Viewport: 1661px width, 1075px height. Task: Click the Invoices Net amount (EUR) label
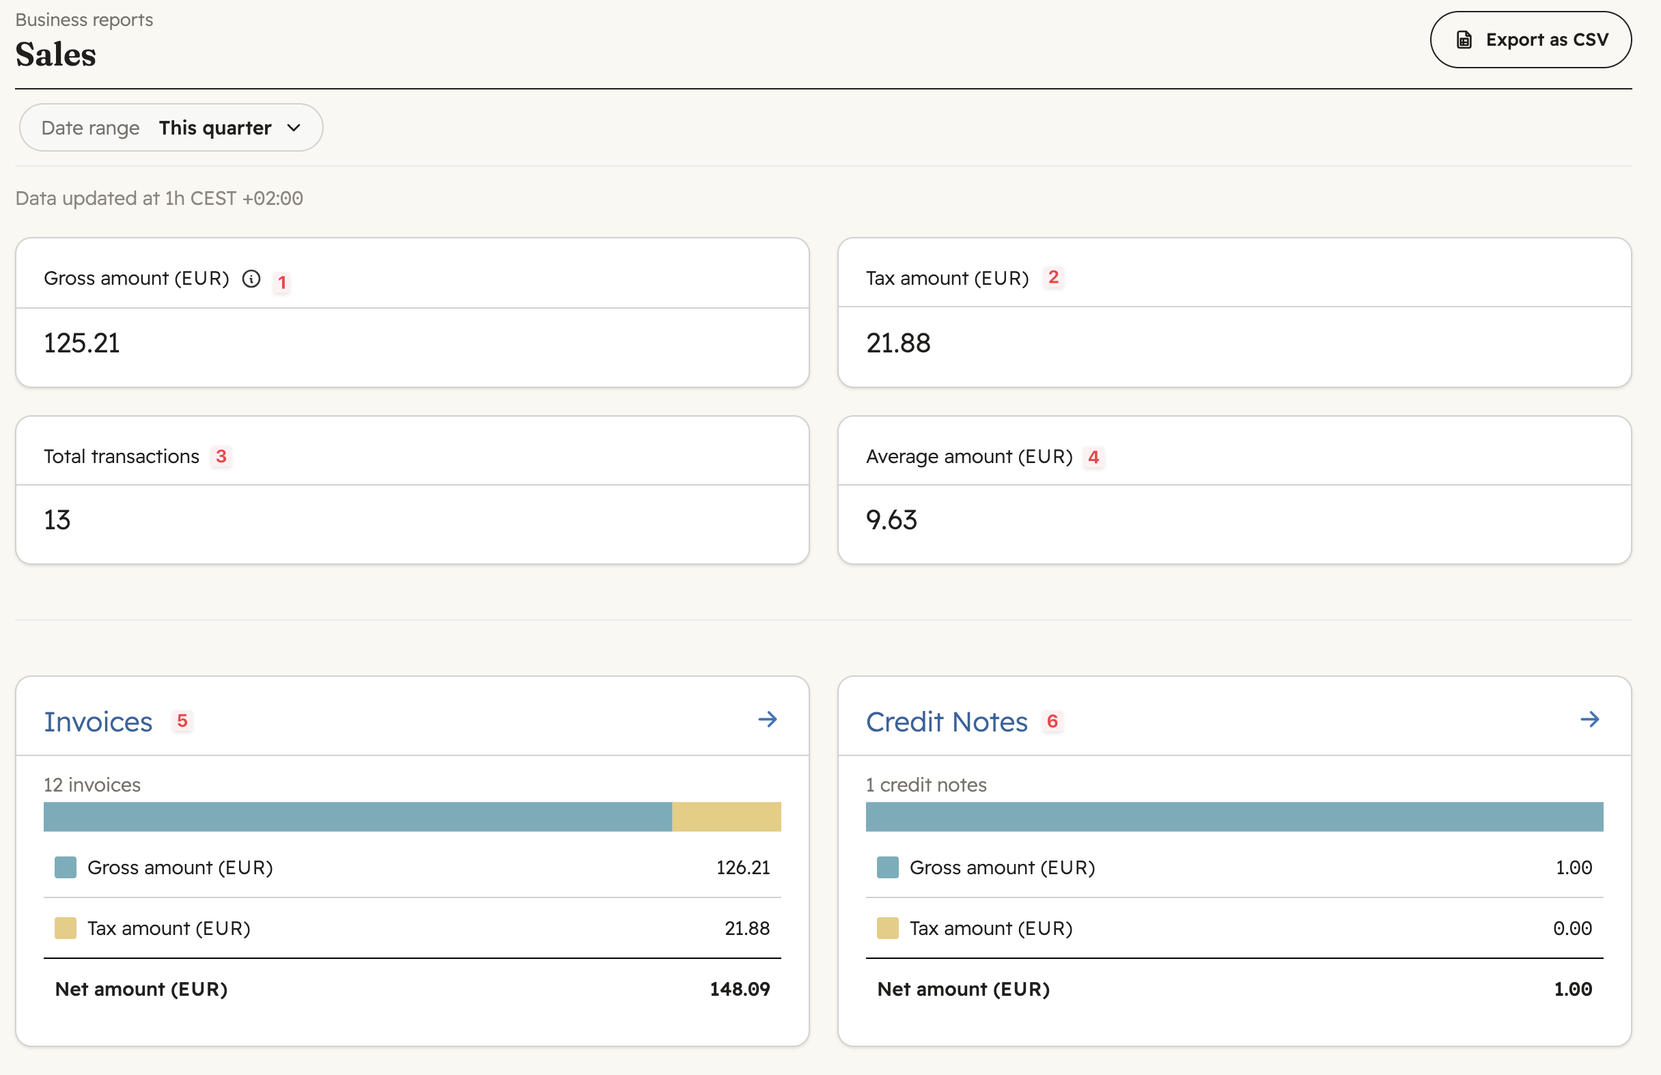pos(141,988)
